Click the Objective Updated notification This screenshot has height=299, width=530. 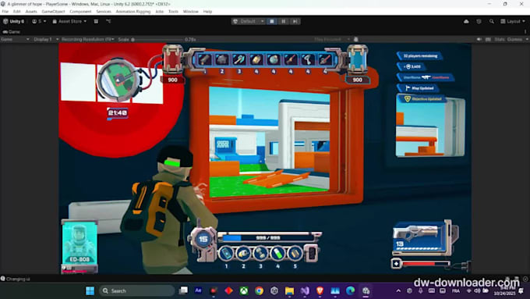pyautogui.click(x=422, y=99)
